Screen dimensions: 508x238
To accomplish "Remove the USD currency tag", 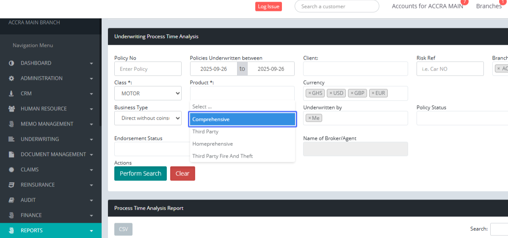I will (331, 93).
